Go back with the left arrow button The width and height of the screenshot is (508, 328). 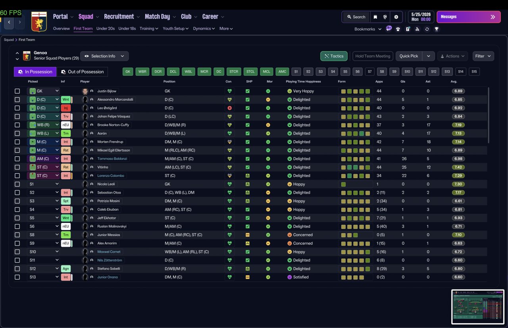[x=9, y=22]
